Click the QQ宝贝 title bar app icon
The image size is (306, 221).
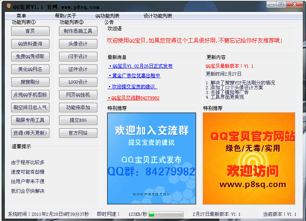[x=9, y=6]
